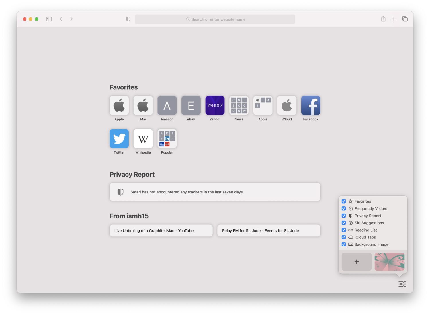This screenshot has height=315, width=430.
Task: Close the Safari window with red button
Action: 25,19
